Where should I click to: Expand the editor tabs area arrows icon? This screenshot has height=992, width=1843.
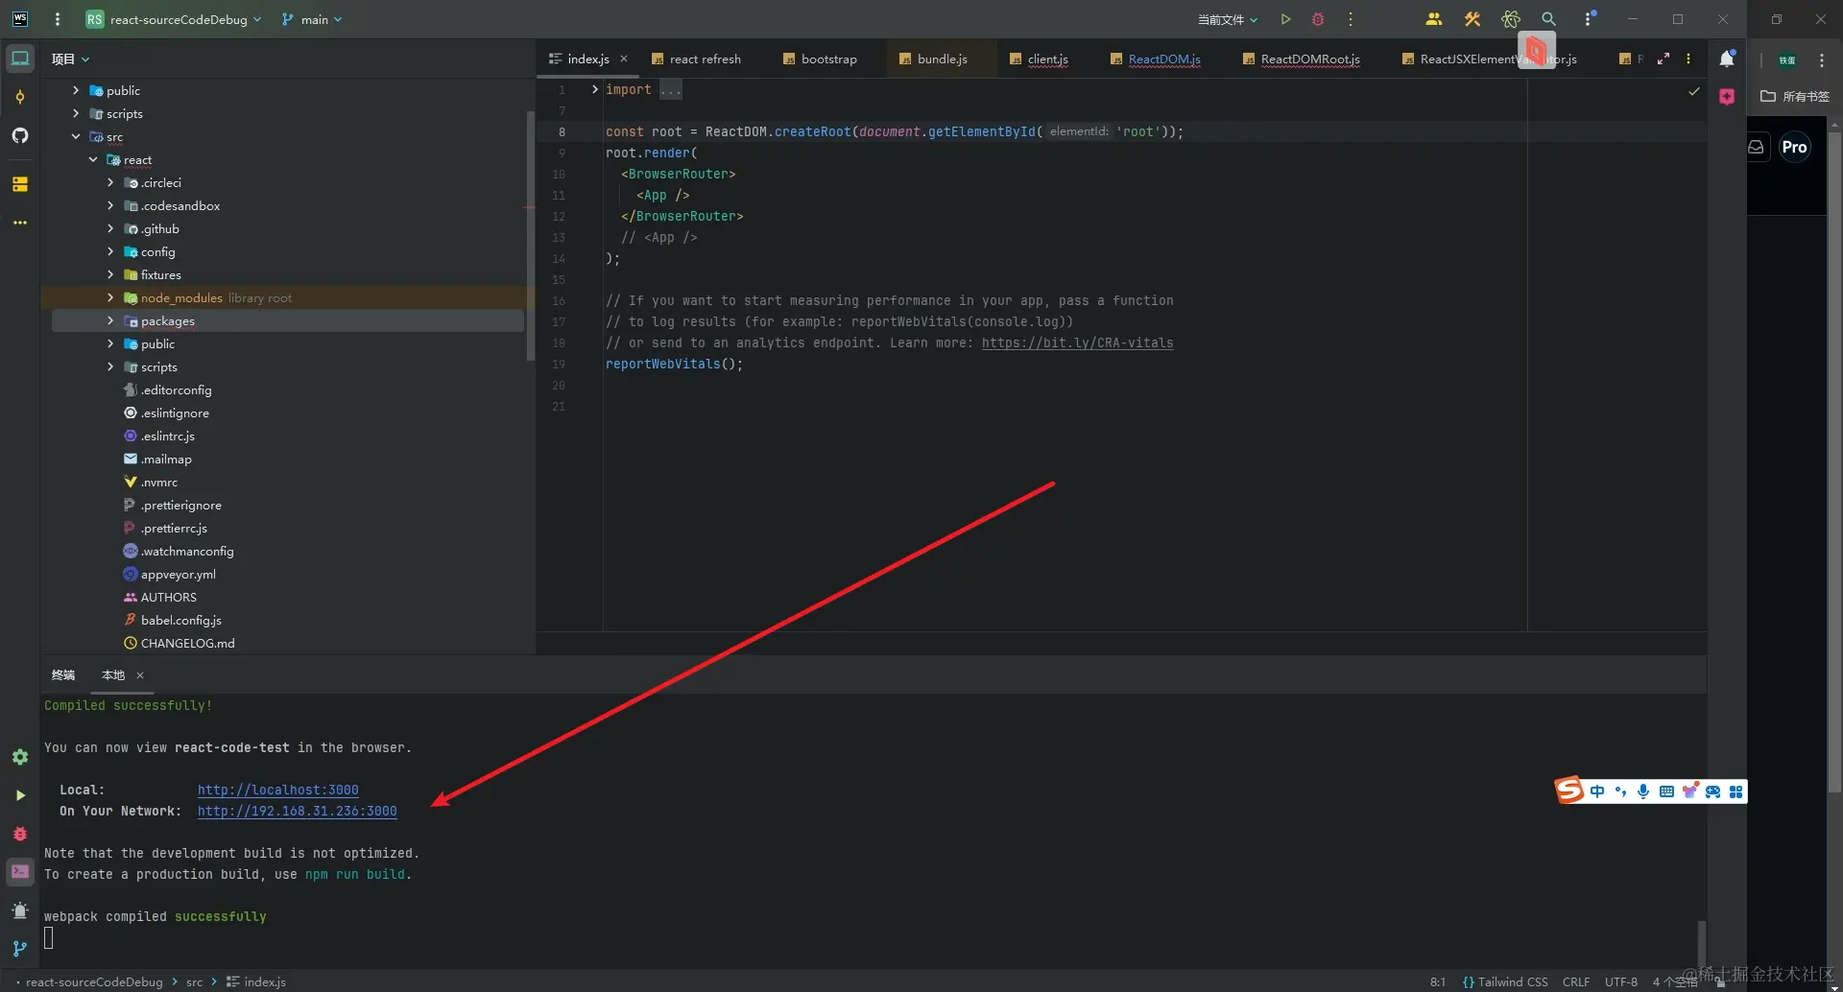(1663, 59)
